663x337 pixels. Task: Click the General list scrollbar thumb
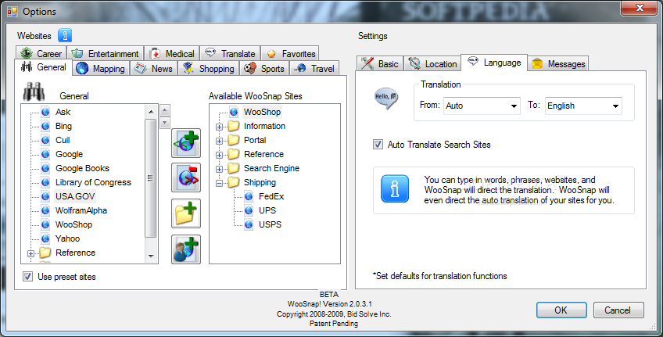click(x=151, y=178)
